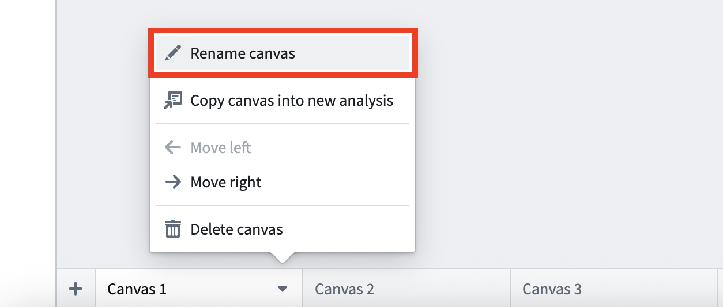Click the trash can icon
The image size is (723, 307).
point(172,229)
